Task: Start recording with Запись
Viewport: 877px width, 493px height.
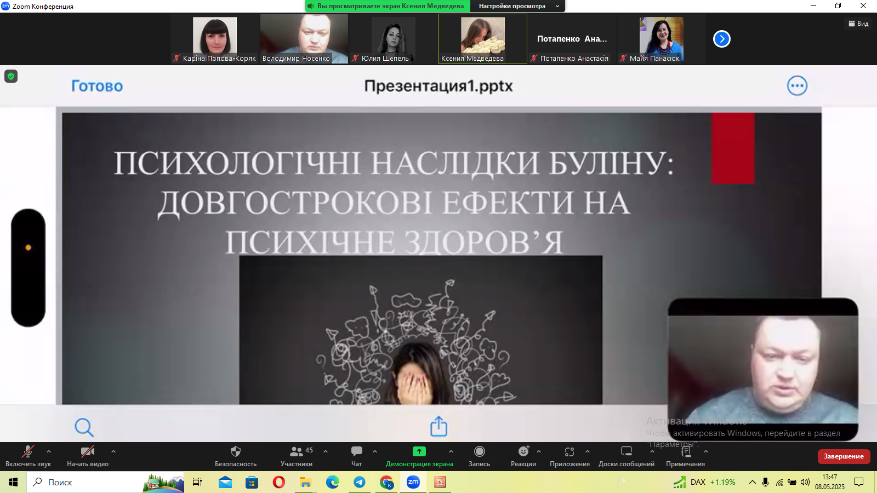Action: pos(480,456)
